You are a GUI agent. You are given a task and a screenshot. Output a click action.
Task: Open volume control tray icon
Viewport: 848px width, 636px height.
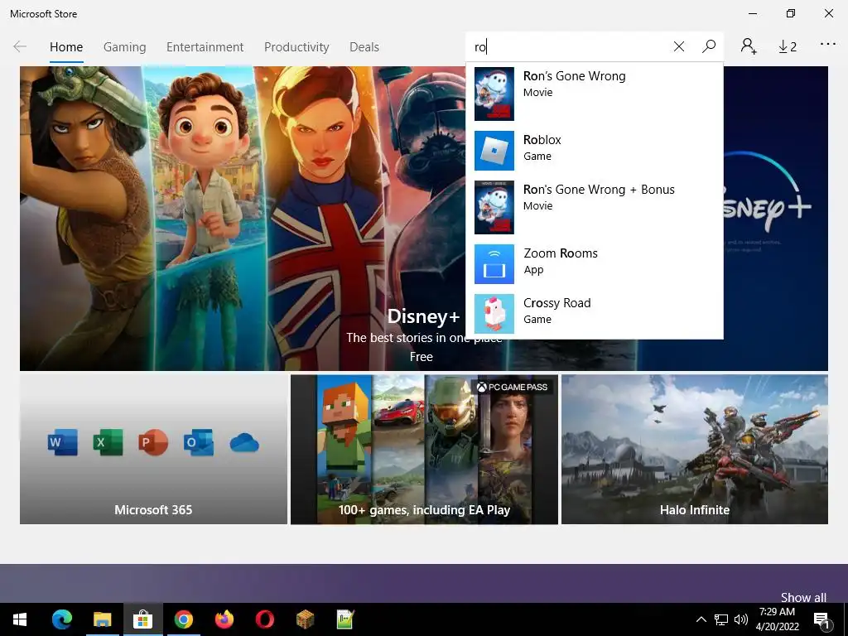pyautogui.click(x=741, y=619)
